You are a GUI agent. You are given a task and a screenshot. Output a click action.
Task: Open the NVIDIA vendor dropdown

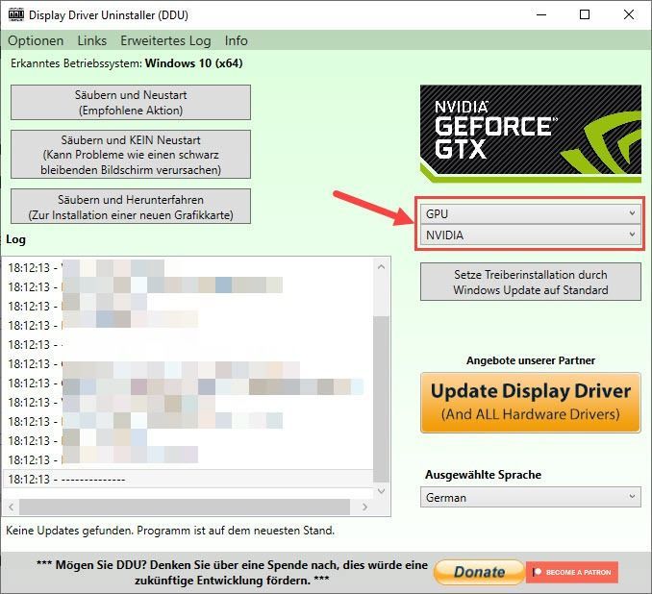531,235
